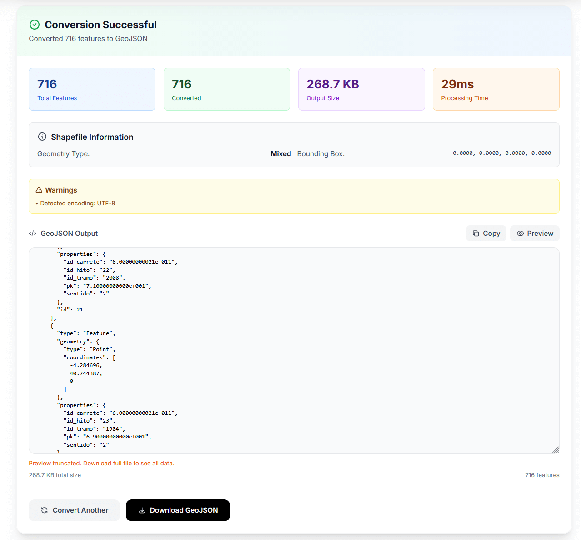Copy the GeoJSON output using the Copy button
Viewport: 581px width, 540px height.
tap(486, 233)
